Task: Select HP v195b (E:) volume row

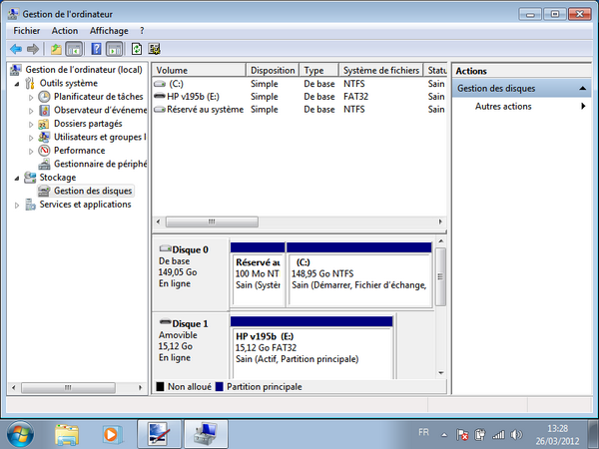Action: 200,97
